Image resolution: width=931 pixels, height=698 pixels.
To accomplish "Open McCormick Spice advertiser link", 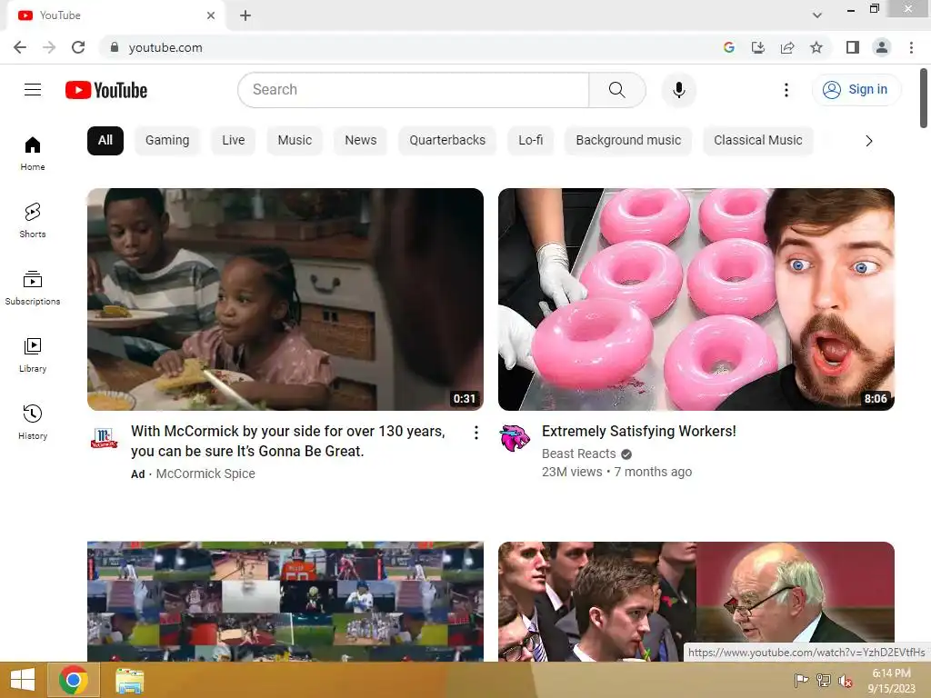I will click(205, 474).
